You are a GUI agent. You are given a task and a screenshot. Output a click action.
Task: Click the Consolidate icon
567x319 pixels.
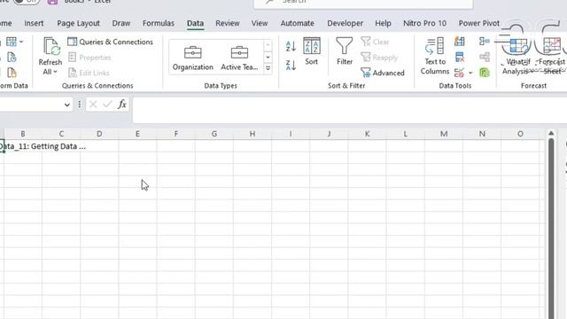(485, 42)
